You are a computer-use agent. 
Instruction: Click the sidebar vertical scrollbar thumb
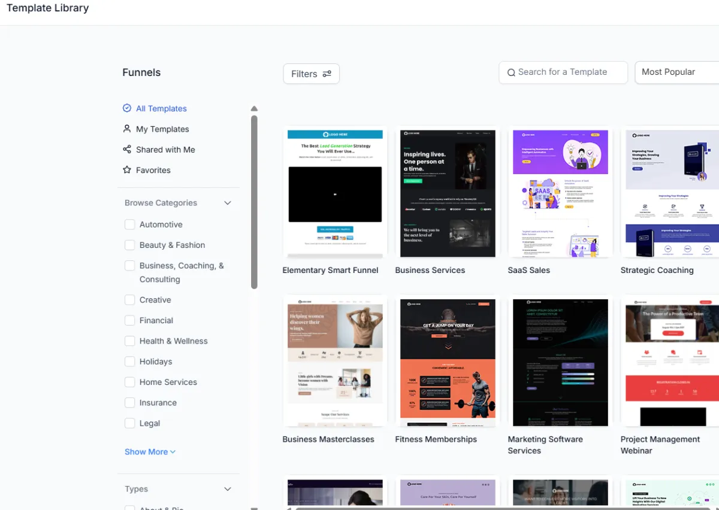(254, 202)
